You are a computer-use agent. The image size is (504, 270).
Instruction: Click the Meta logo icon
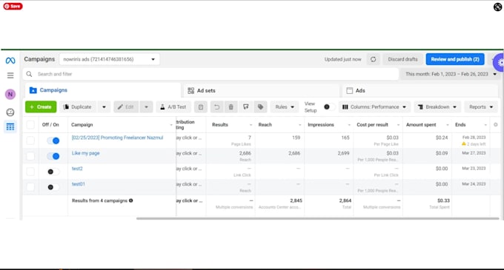[10, 60]
